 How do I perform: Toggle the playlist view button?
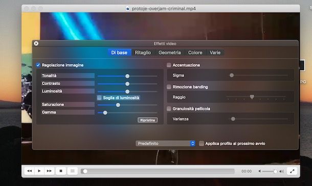point(73,171)
